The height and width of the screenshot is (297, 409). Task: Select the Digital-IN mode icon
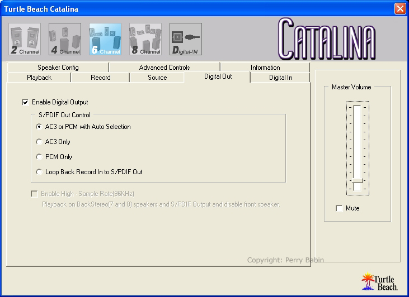(x=186, y=39)
